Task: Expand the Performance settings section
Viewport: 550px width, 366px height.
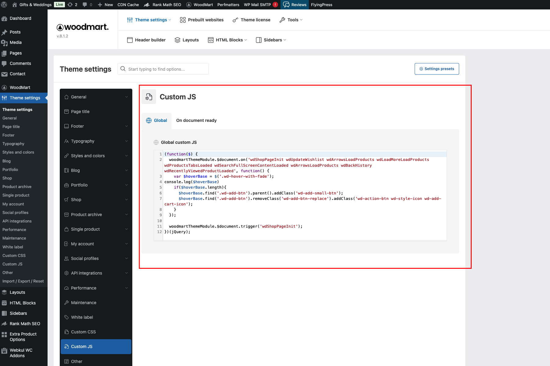Action: pyautogui.click(x=96, y=288)
